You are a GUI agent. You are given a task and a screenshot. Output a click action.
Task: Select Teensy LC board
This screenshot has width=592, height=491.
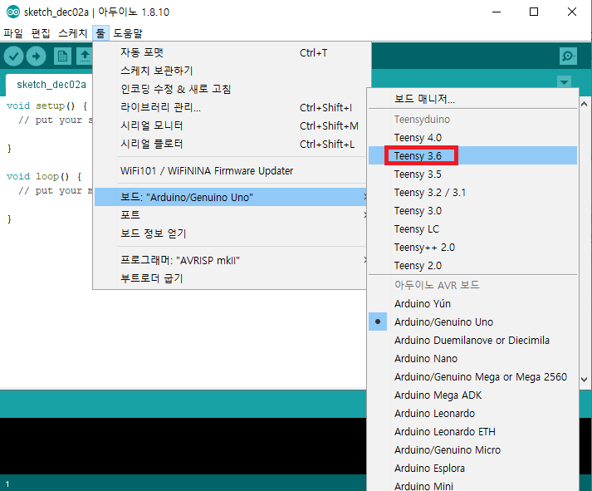(x=472, y=228)
